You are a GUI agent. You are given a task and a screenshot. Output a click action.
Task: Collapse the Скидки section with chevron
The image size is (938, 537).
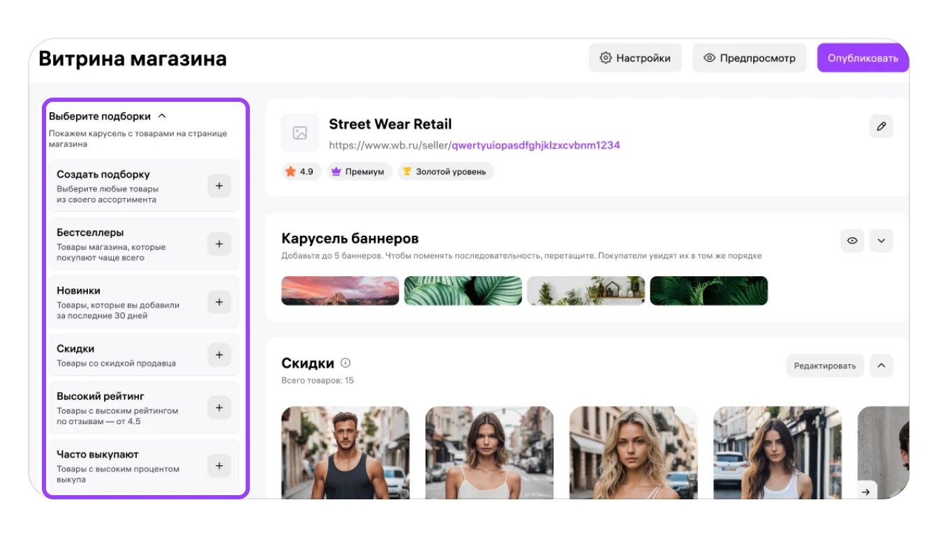coord(881,365)
